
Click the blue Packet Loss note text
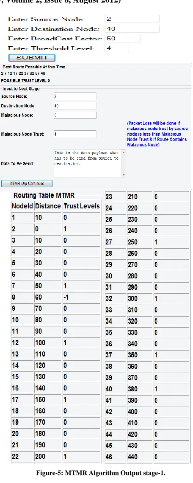pyautogui.click(x=157, y=134)
